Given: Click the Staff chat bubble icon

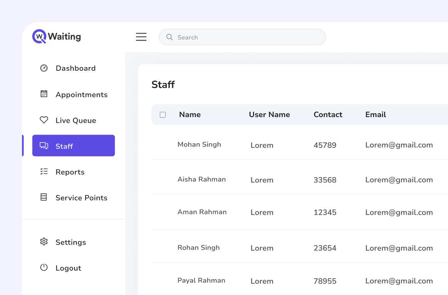Looking at the screenshot, I should coord(44,145).
